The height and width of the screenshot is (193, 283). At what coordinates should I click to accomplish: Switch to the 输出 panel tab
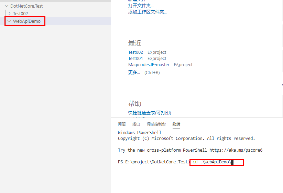(x=136, y=124)
